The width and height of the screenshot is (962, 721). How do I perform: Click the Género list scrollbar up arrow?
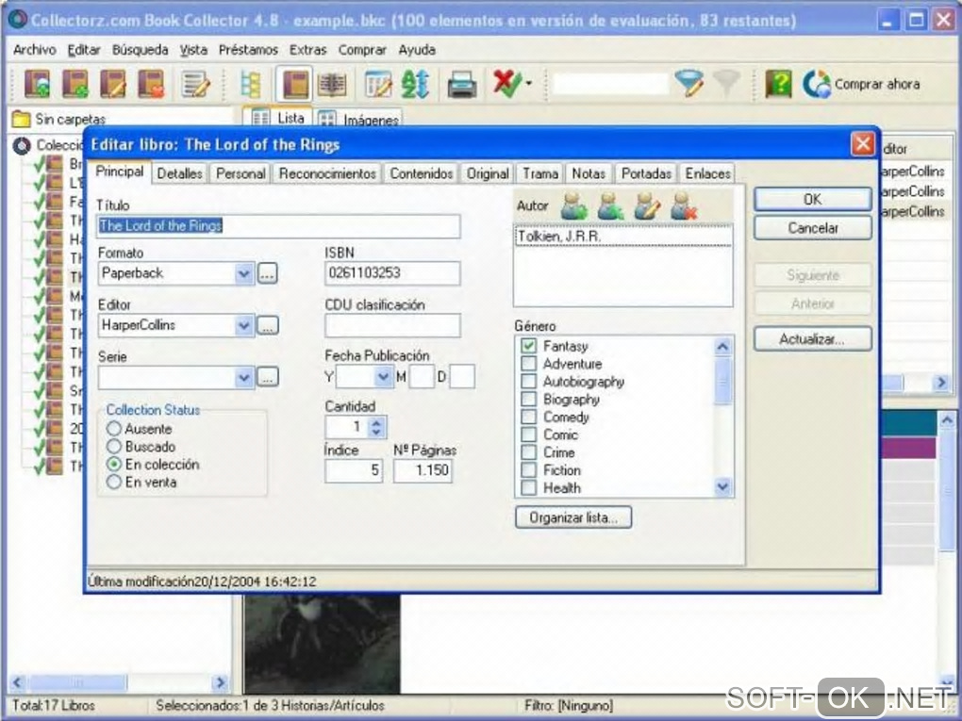pos(722,347)
